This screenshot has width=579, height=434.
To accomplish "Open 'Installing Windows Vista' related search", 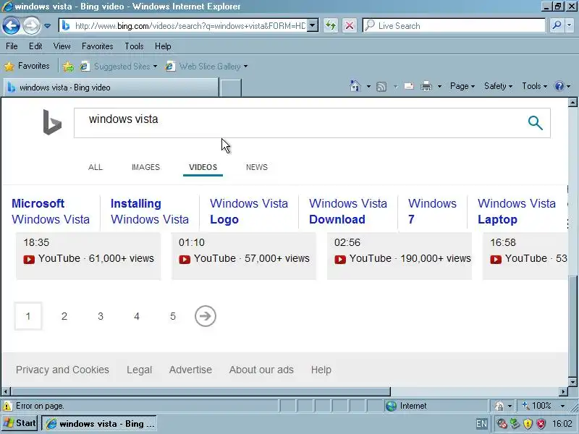I will [x=150, y=211].
